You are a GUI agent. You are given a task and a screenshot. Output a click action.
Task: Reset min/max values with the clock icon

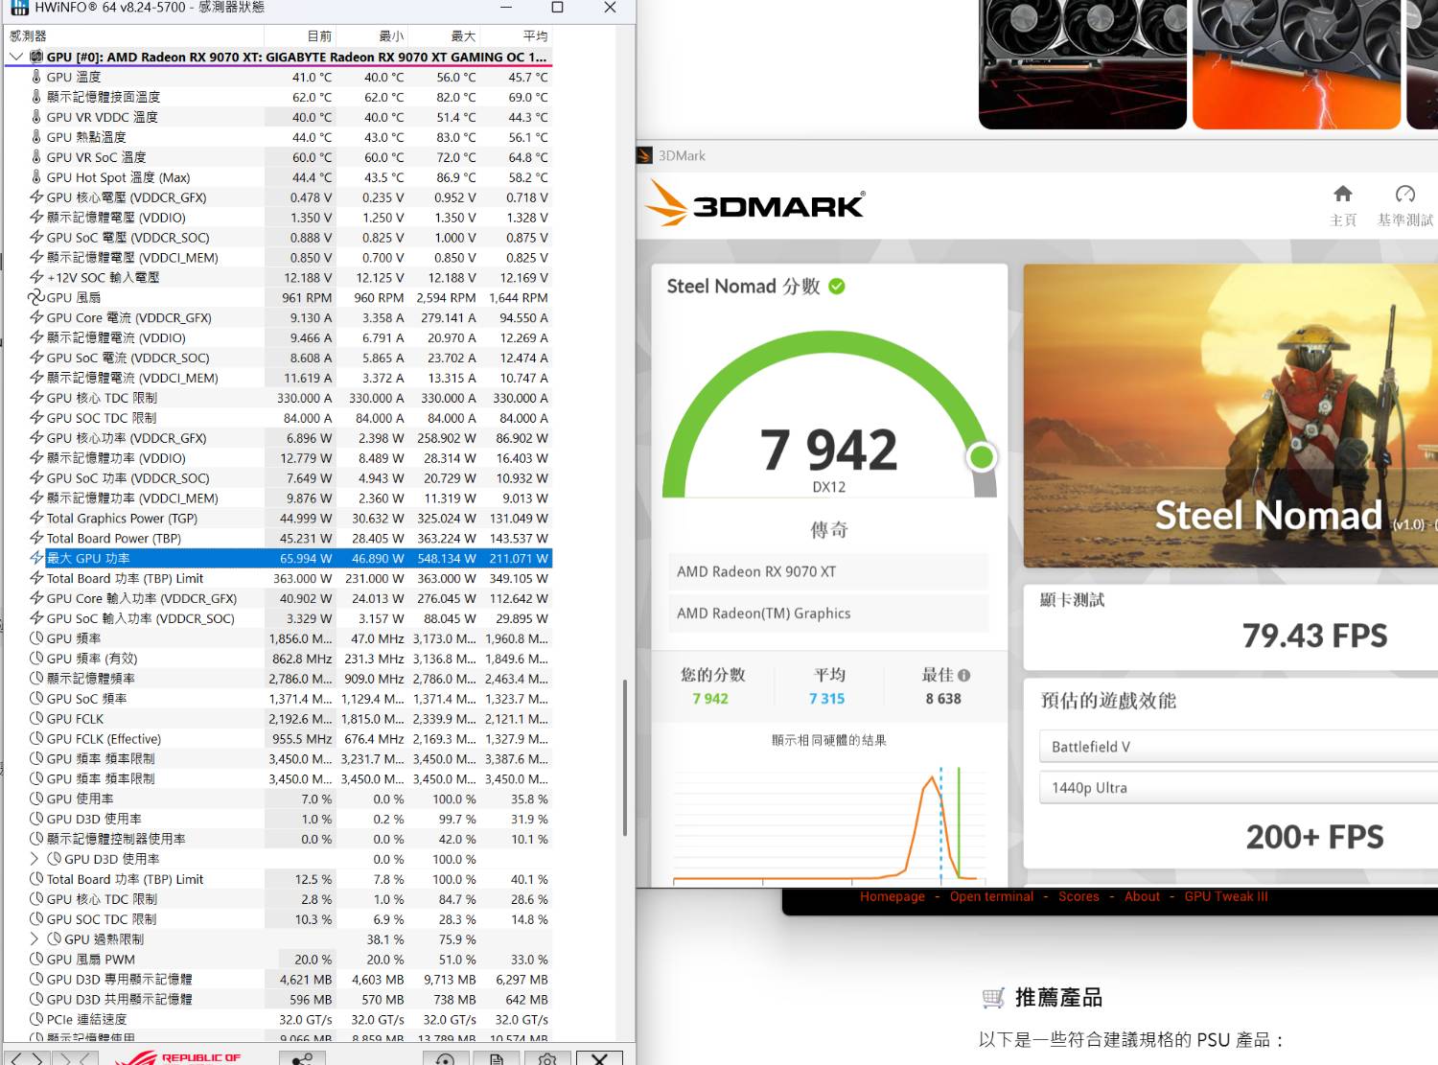[446, 1058]
